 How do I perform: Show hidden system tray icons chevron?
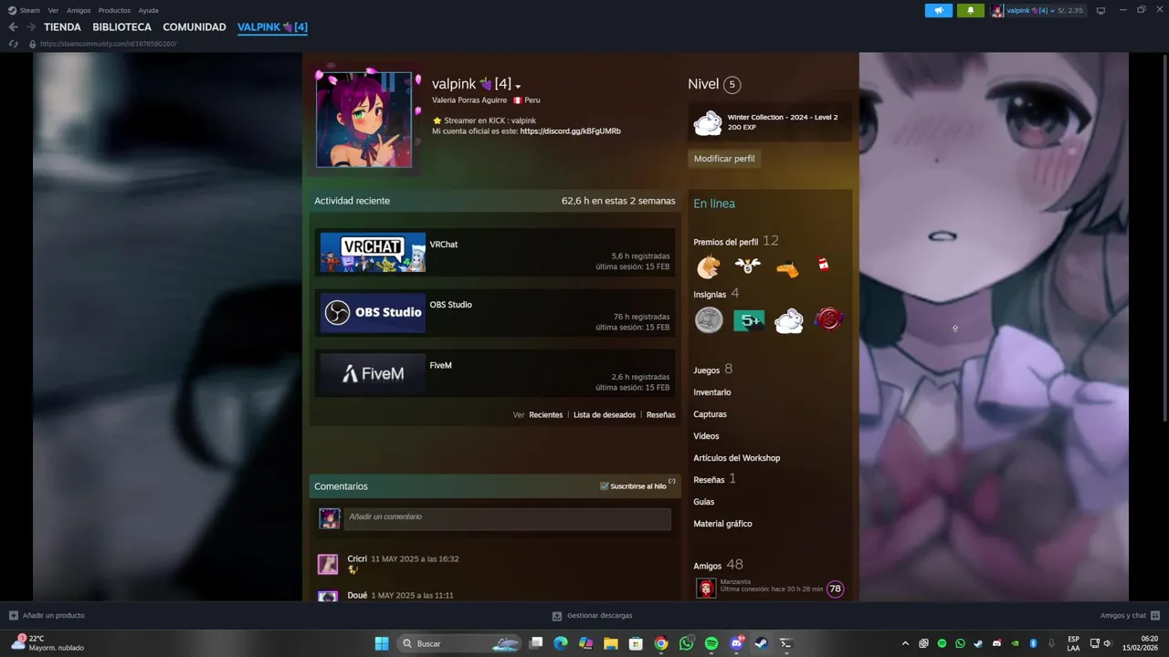(905, 643)
